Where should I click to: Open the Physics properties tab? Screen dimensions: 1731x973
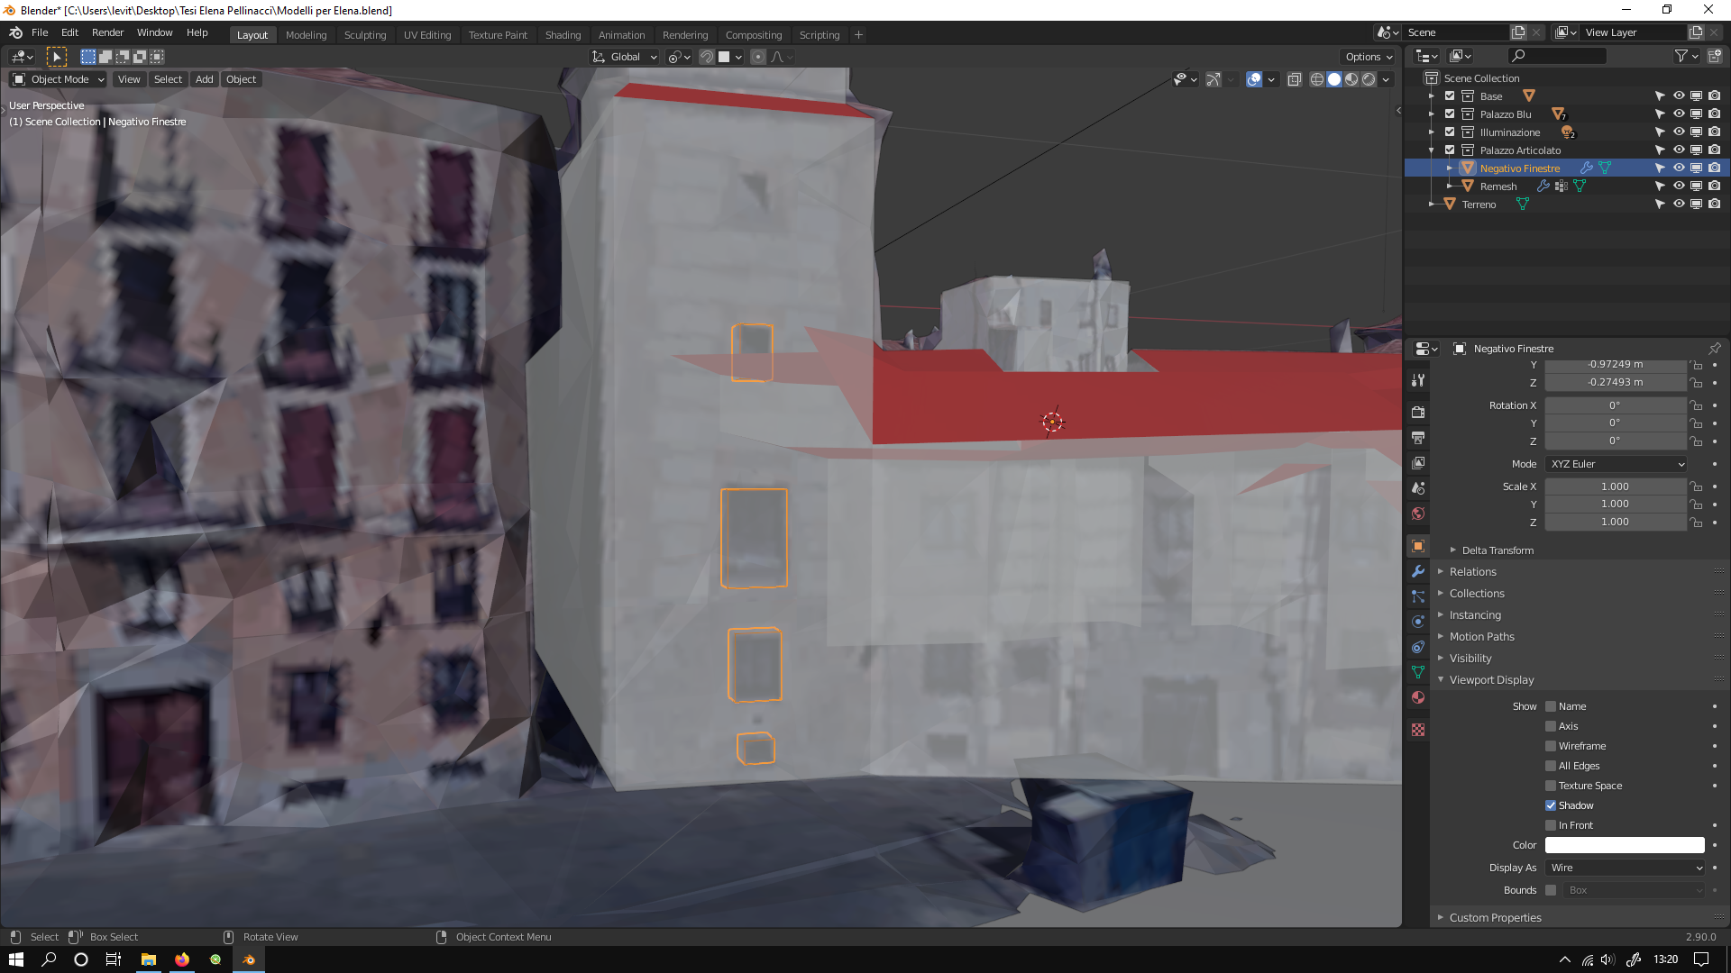coord(1418,622)
